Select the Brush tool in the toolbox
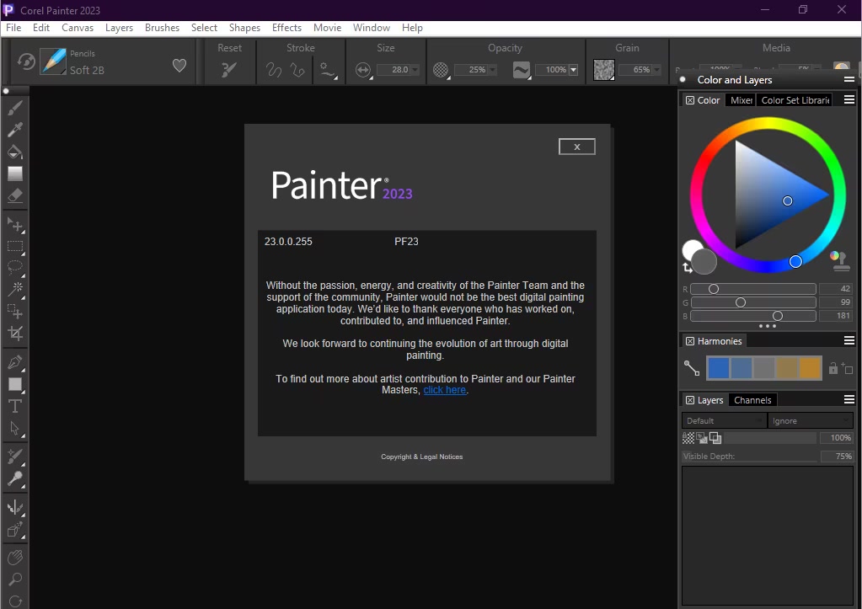The height and width of the screenshot is (609, 862). [x=15, y=108]
